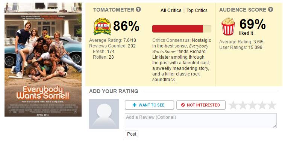Open the Everybody Wants Some!! movie poster
This screenshot has height=142, width=288.
(43, 59)
